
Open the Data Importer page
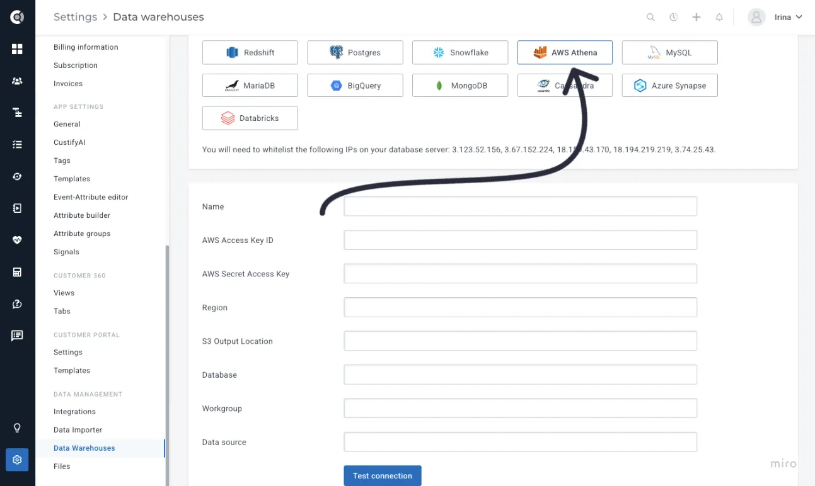point(78,430)
